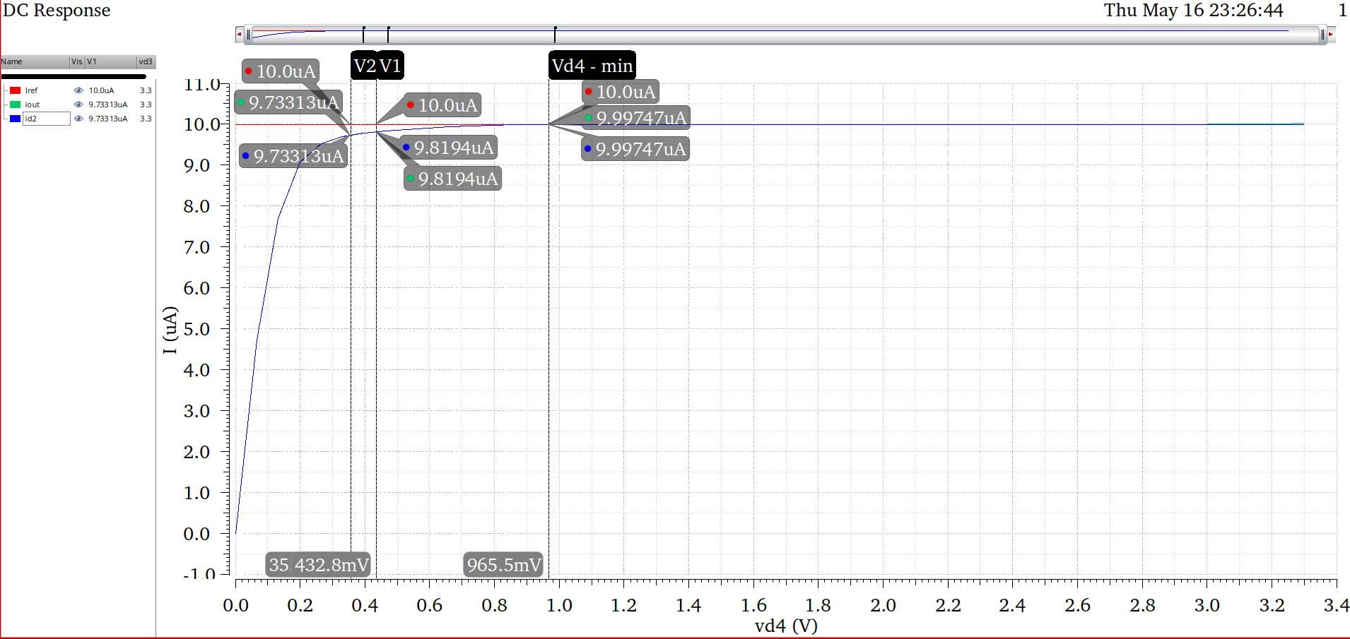
Task: Select the Vd4 - min marker label
Action: (x=592, y=66)
